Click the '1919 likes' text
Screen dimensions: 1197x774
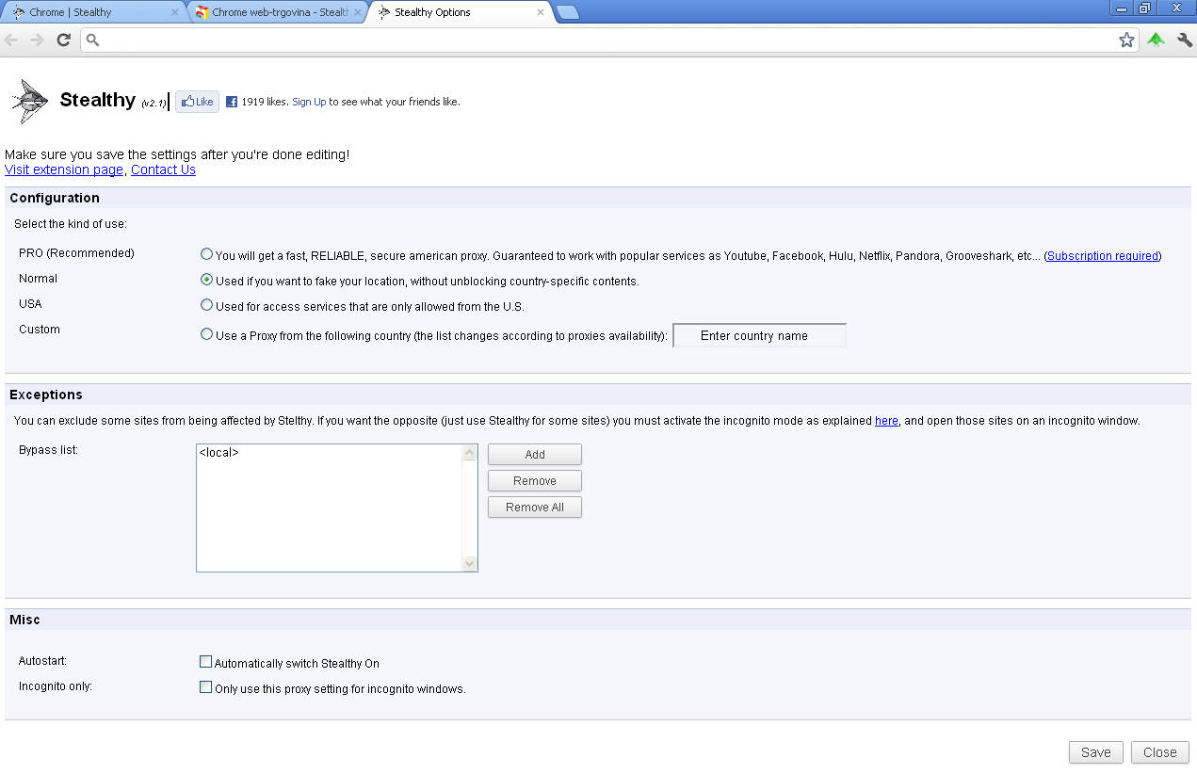point(265,102)
